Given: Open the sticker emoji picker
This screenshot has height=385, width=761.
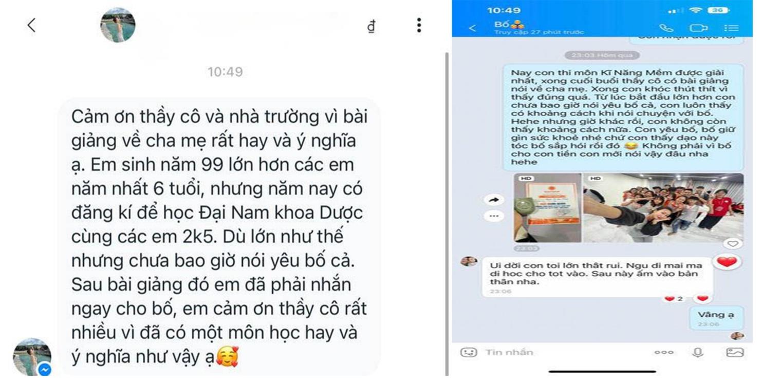Looking at the screenshot, I should (468, 353).
